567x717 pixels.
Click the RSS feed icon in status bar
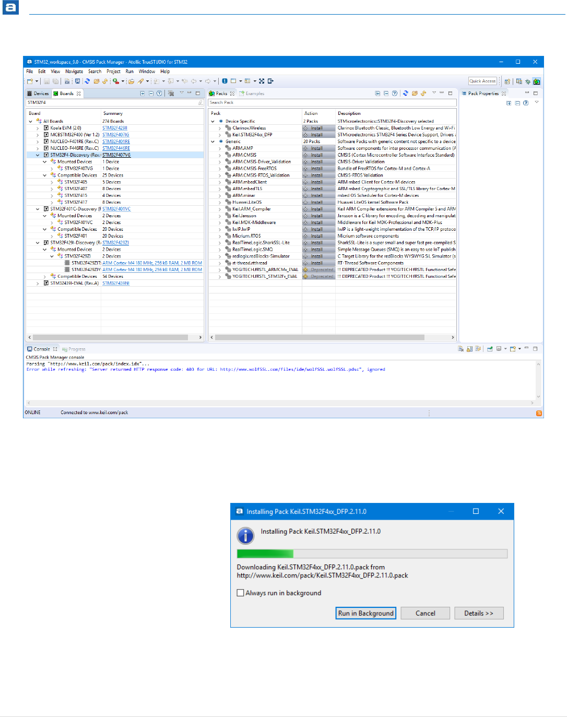pyautogui.click(x=539, y=413)
